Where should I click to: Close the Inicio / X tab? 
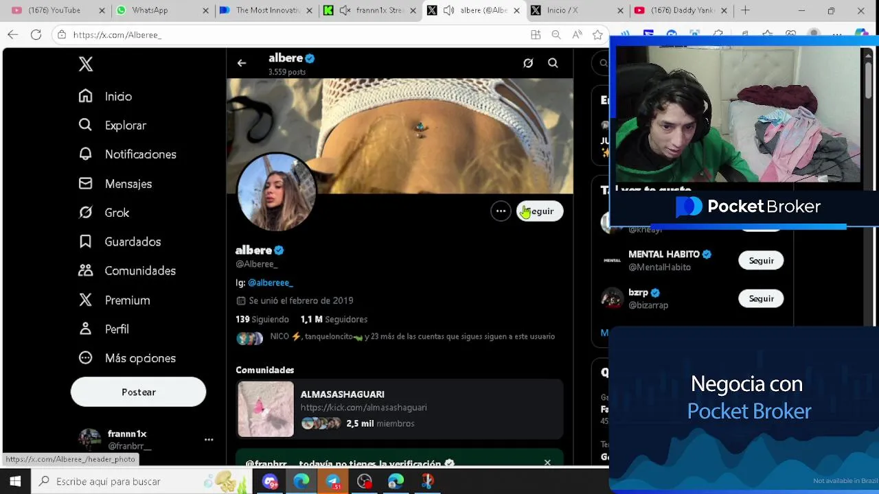tap(620, 10)
